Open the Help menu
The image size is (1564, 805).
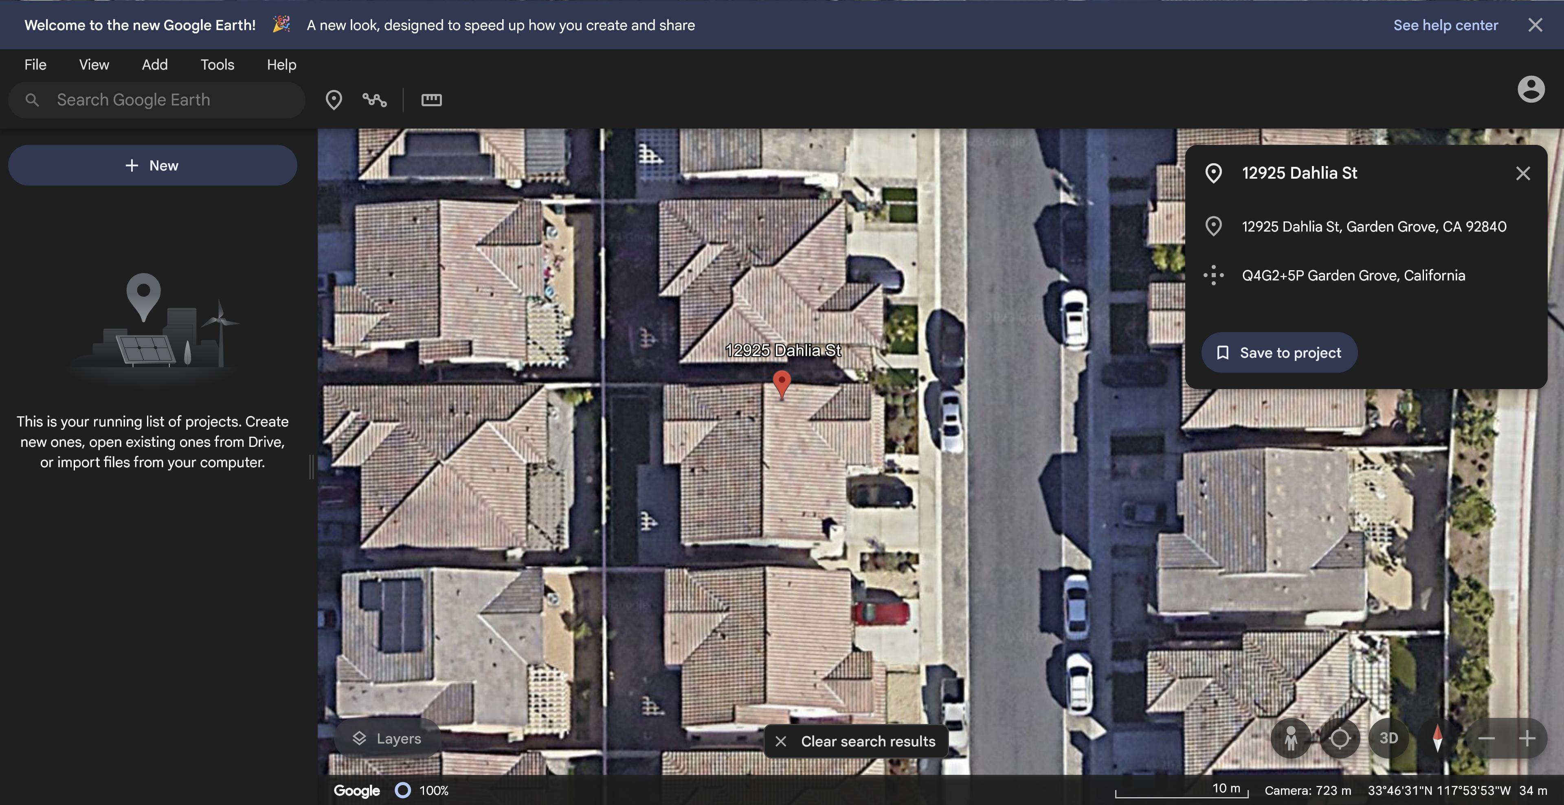(x=282, y=65)
